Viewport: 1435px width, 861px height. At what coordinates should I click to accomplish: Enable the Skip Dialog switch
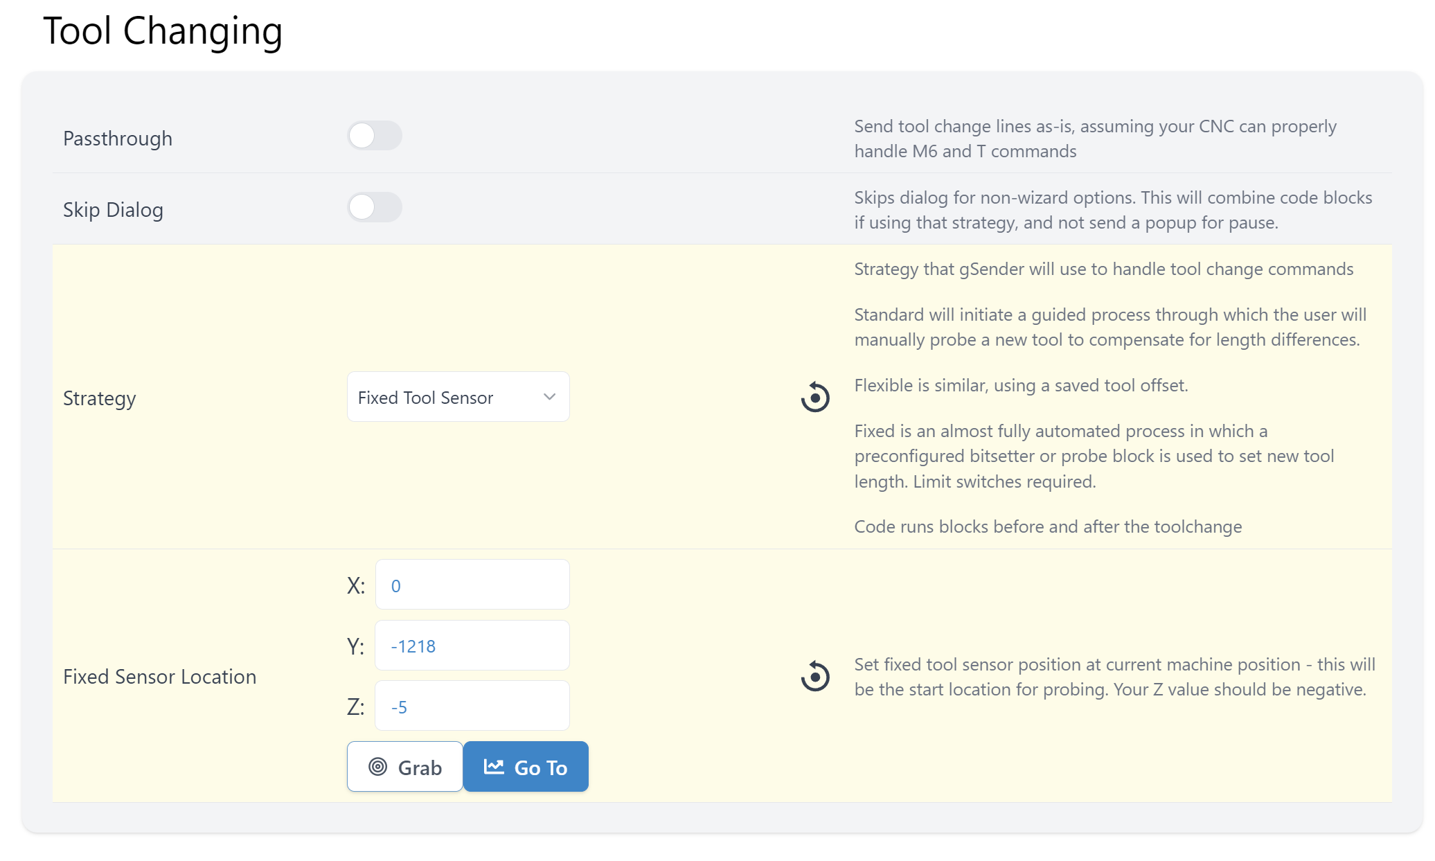[375, 207]
